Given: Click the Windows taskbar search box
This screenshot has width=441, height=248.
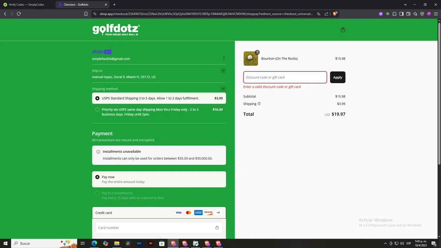Looking at the screenshot, I should pos(44,243).
